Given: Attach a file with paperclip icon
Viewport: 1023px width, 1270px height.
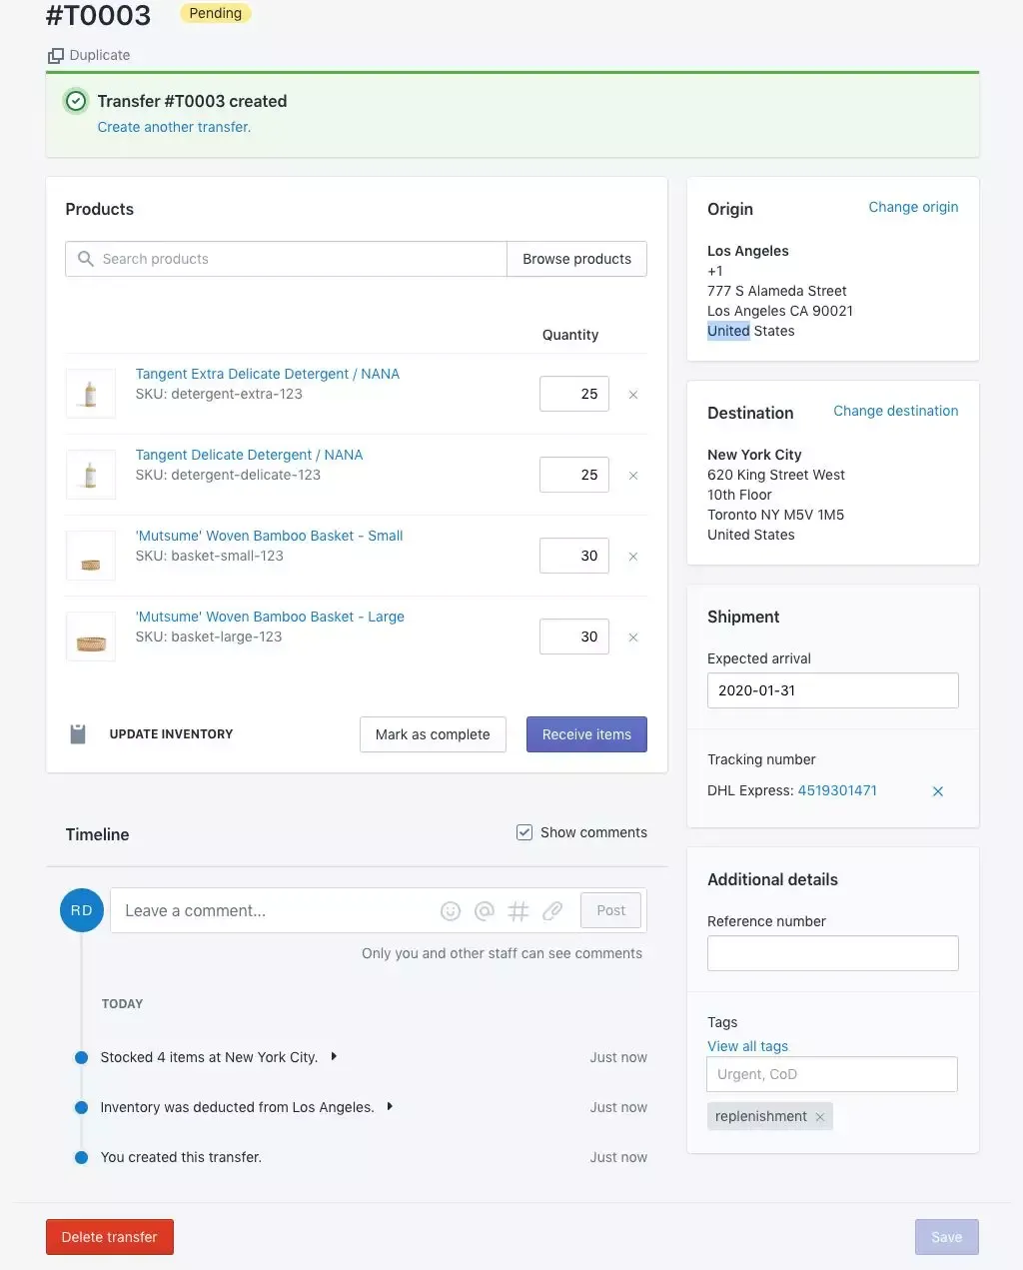Looking at the screenshot, I should click(x=552, y=911).
